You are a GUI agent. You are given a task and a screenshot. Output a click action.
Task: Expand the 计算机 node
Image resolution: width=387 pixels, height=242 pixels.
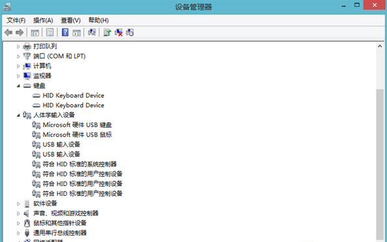click(18, 66)
